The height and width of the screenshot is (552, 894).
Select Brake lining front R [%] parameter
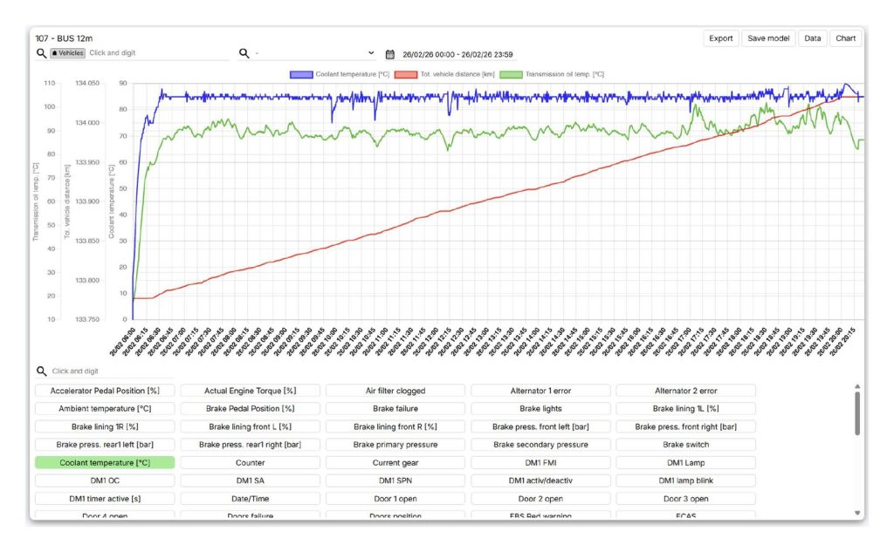pos(395,426)
